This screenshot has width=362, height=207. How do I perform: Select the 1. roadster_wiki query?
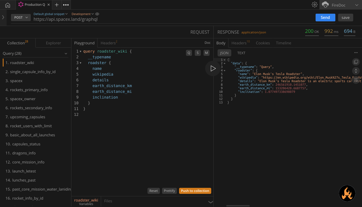tap(36, 63)
